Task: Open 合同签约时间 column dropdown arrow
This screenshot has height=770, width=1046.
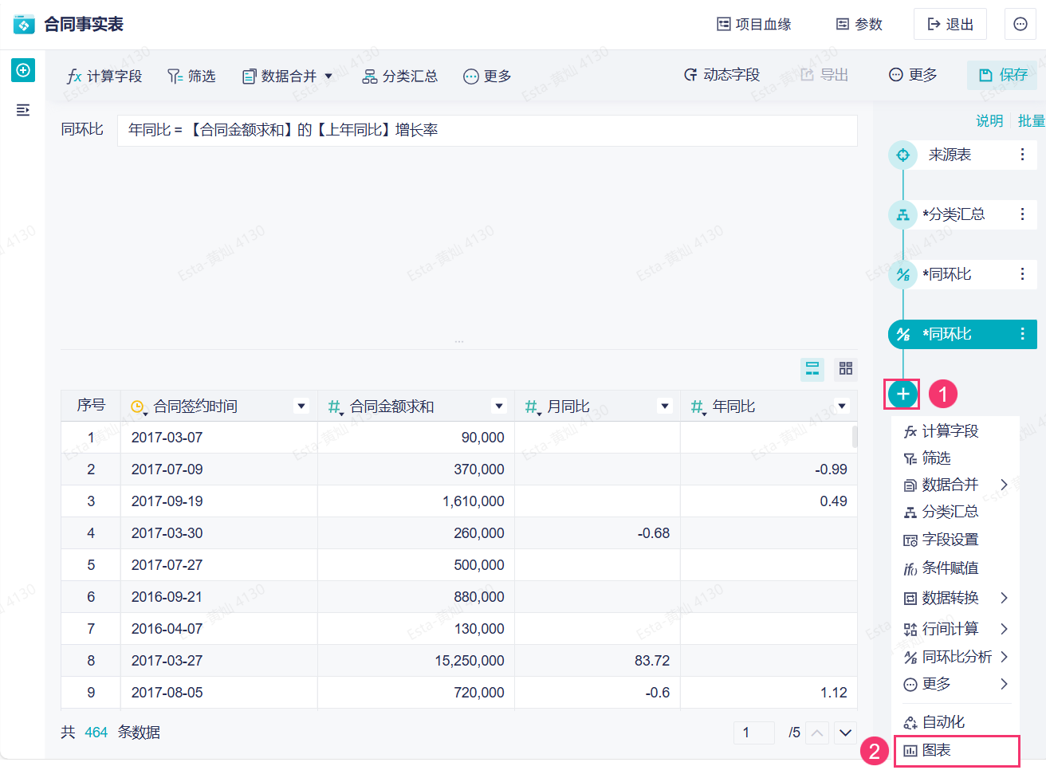Action: pos(301,406)
